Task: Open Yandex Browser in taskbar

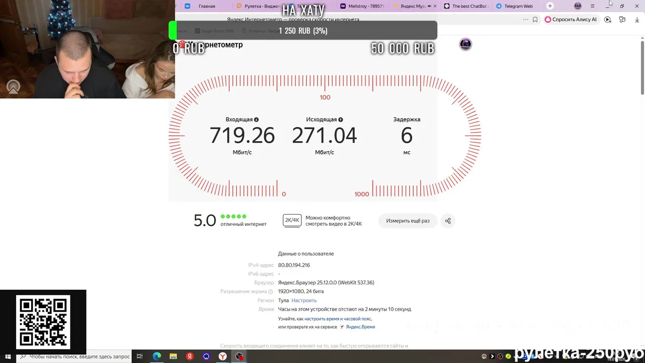Action: 222,356
